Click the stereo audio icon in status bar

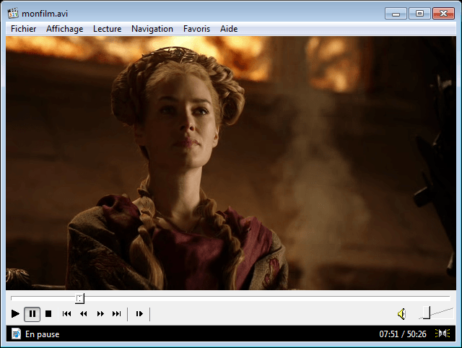(x=443, y=334)
